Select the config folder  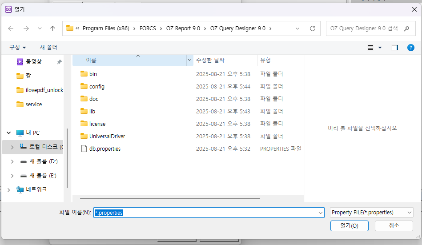pyautogui.click(x=97, y=86)
